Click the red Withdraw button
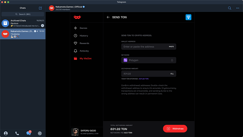 pyautogui.click(x=175, y=129)
